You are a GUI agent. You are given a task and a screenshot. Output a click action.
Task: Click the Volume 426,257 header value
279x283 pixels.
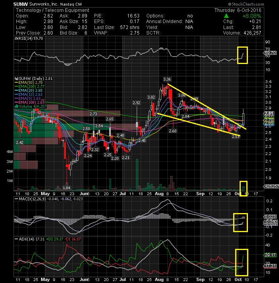click(252, 33)
